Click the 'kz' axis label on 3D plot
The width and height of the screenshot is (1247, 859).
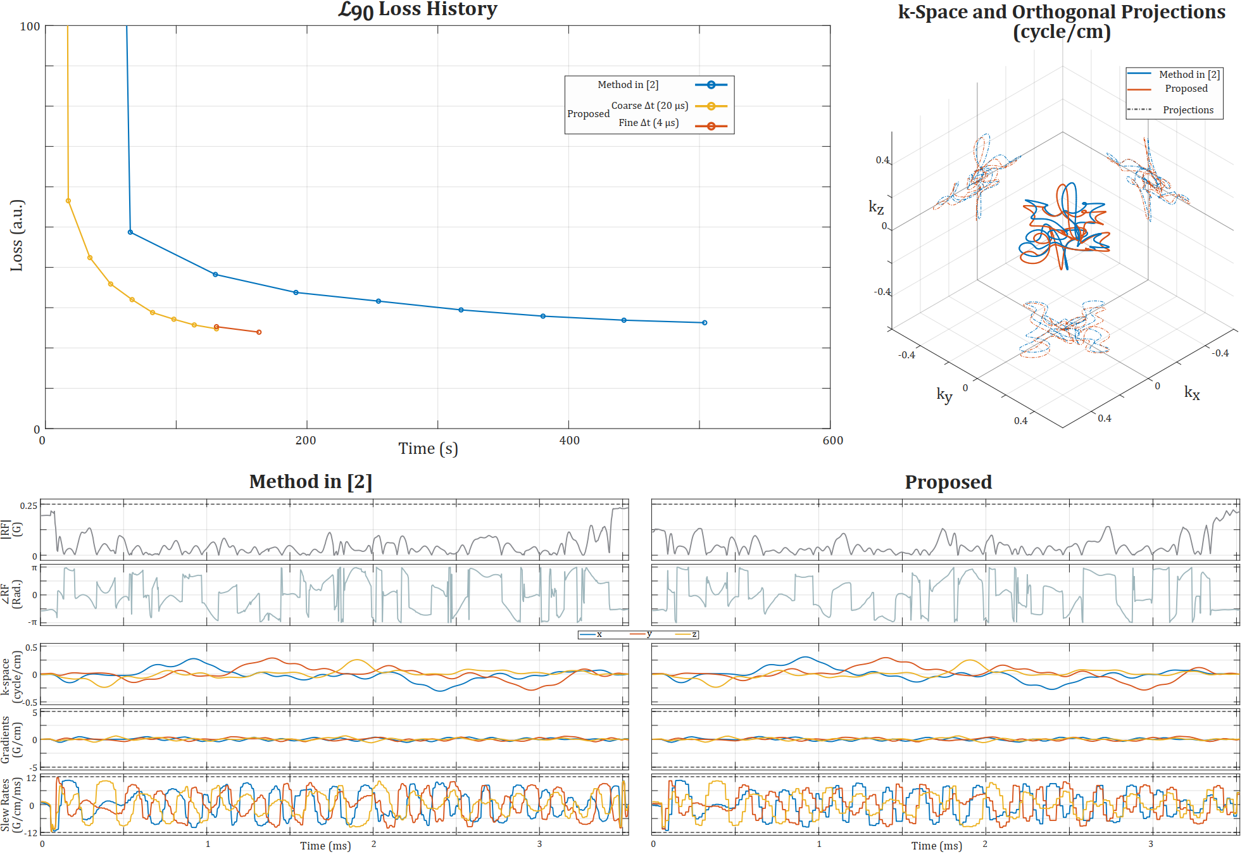click(875, 207)
